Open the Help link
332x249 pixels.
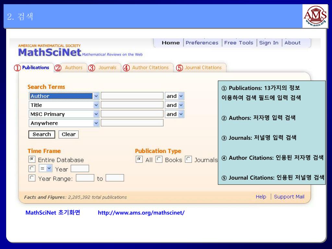point(261,197)
